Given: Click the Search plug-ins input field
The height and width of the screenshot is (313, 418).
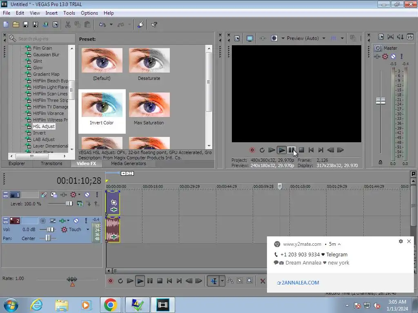Looking at the screenshot, I should coord(42,39).
